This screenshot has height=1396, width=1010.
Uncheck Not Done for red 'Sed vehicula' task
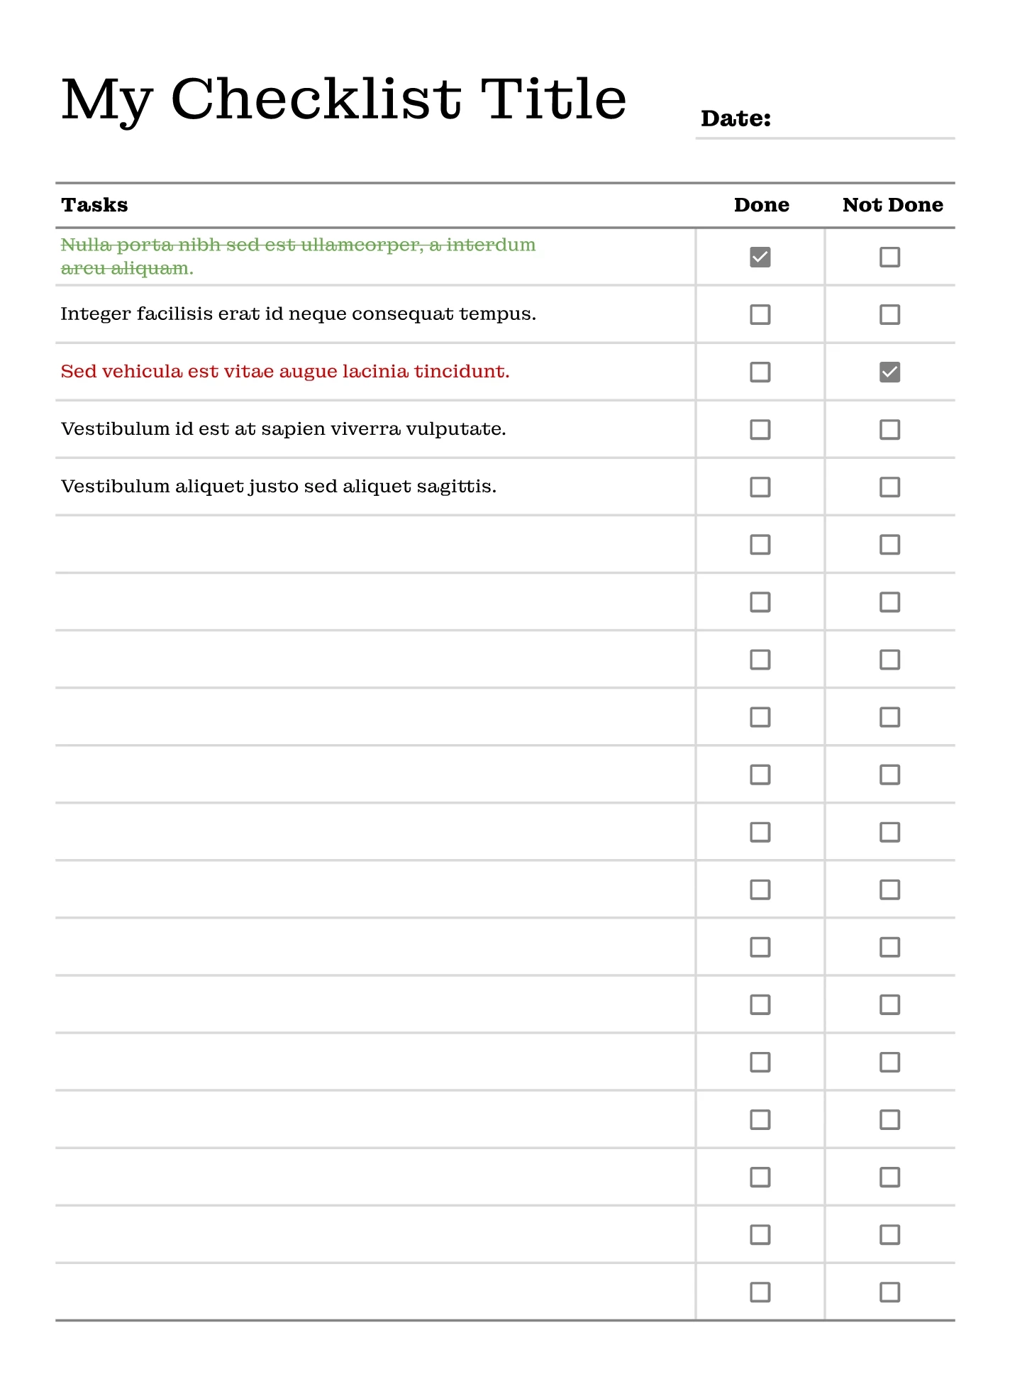(889, 372)
